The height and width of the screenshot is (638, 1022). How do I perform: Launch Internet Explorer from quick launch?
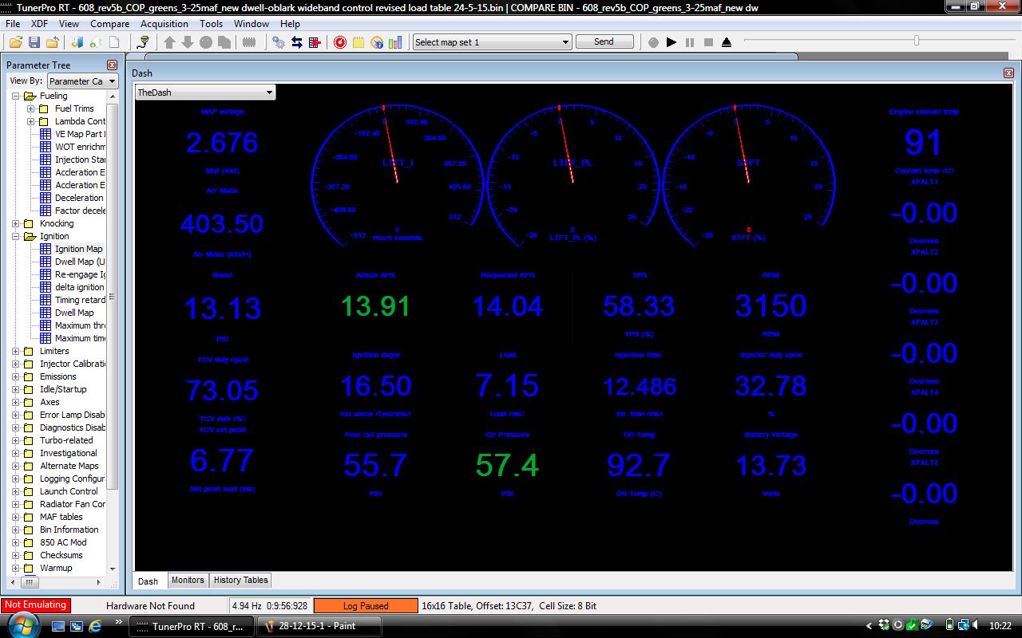pos(95,626)
